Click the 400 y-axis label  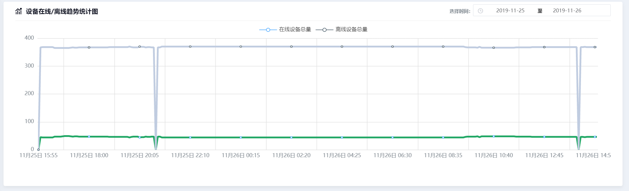point(29,38)
